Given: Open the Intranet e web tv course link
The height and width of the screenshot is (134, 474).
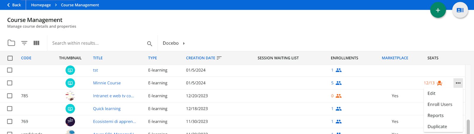Looking at the screenshot, I should click(x=113, y=96).
